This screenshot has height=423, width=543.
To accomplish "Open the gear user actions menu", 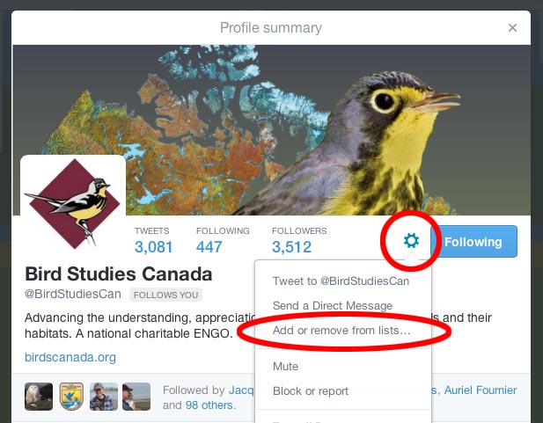I will click(410, 242).
